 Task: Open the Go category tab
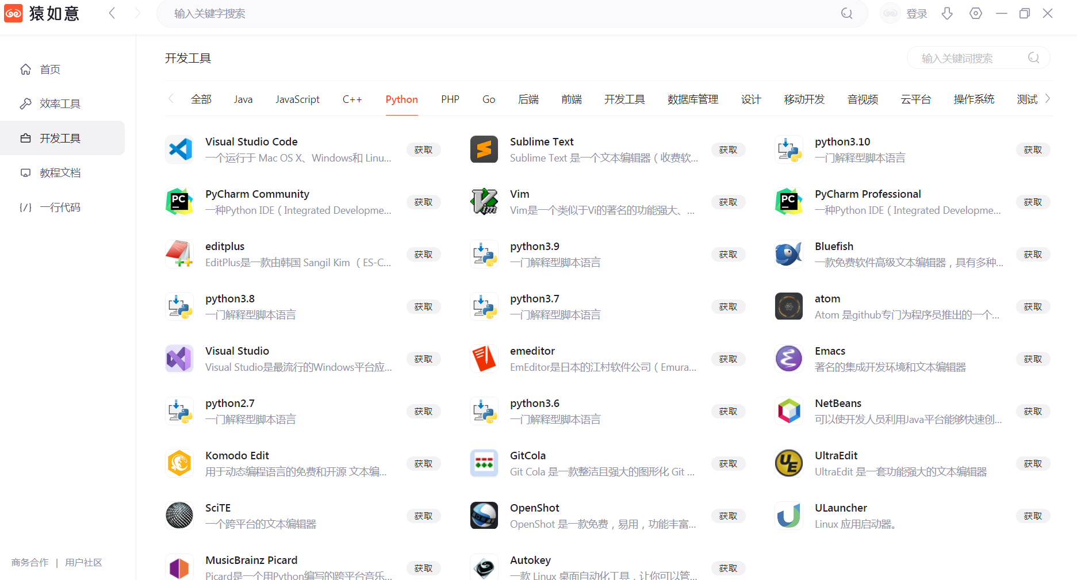(x=489, y=99)
